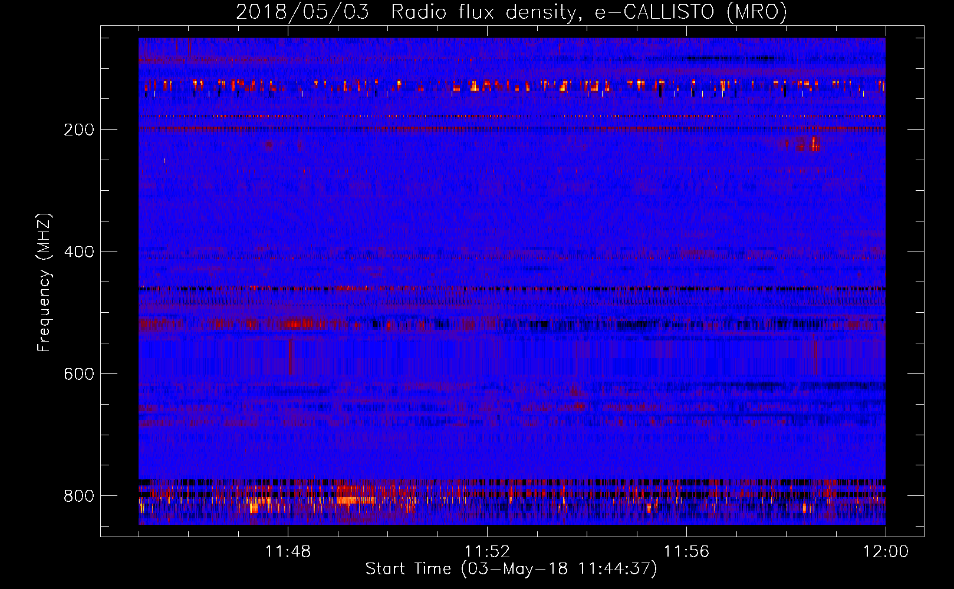Click the plot title '2018/05/03 Radio flux density, e-CALLISTO (MRO)'
The image size is (954, 589).
click(511, 12)
